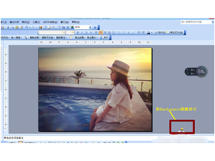Open the 幻灯片放映(D) menu
Viewport: 215px width, 161px height.
50,22
